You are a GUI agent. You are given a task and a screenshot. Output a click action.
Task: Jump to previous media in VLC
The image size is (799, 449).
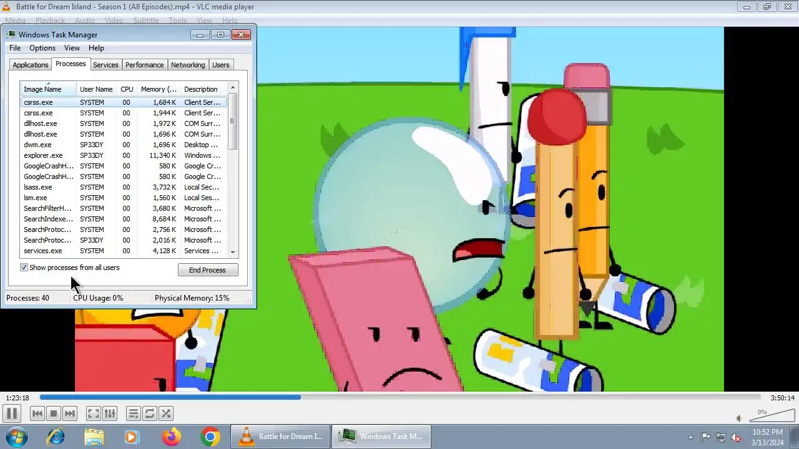click(x=37, y=413)
